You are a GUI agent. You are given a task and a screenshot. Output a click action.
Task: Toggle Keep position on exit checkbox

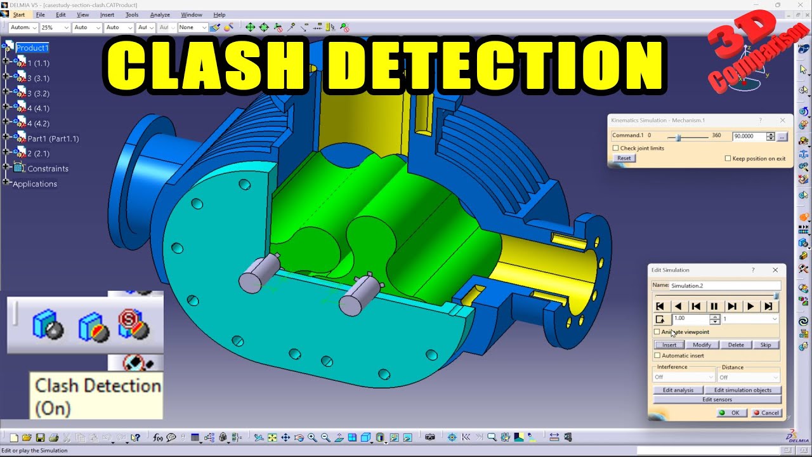(728, 158)
